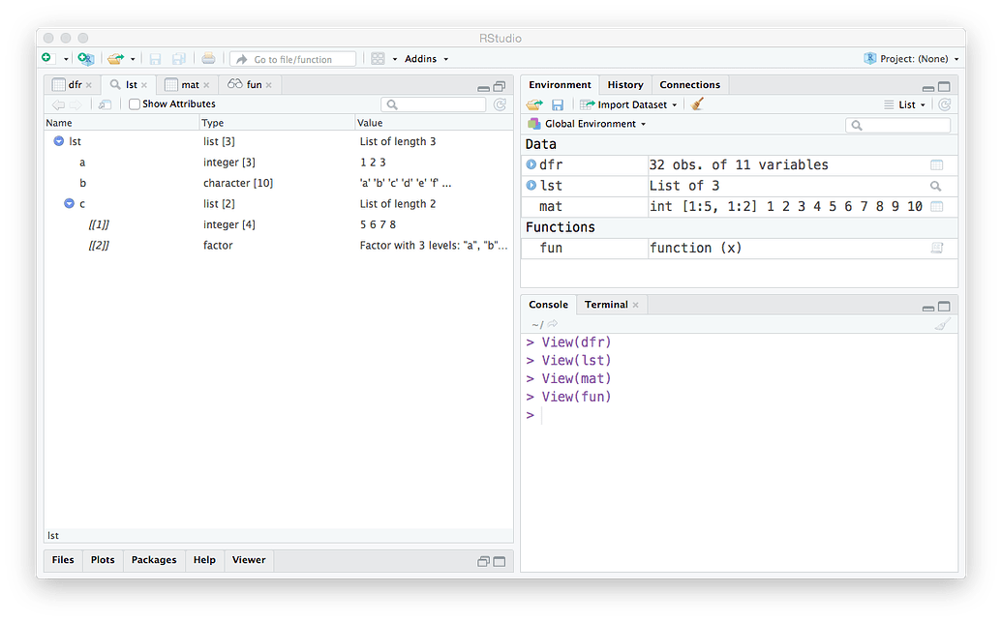Click the fun function view icon
This screenshot has height=622, width=1002.
click(x=937, y=248)
